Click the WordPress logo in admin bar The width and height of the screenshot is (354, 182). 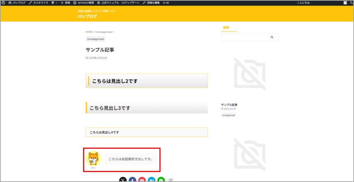point(3,3)
